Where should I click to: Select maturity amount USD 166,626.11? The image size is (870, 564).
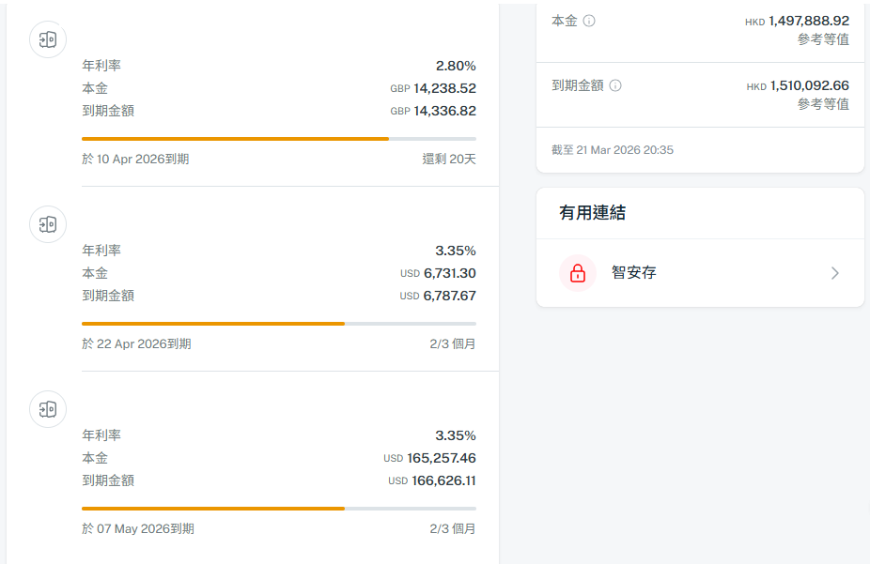click(431, 480)
